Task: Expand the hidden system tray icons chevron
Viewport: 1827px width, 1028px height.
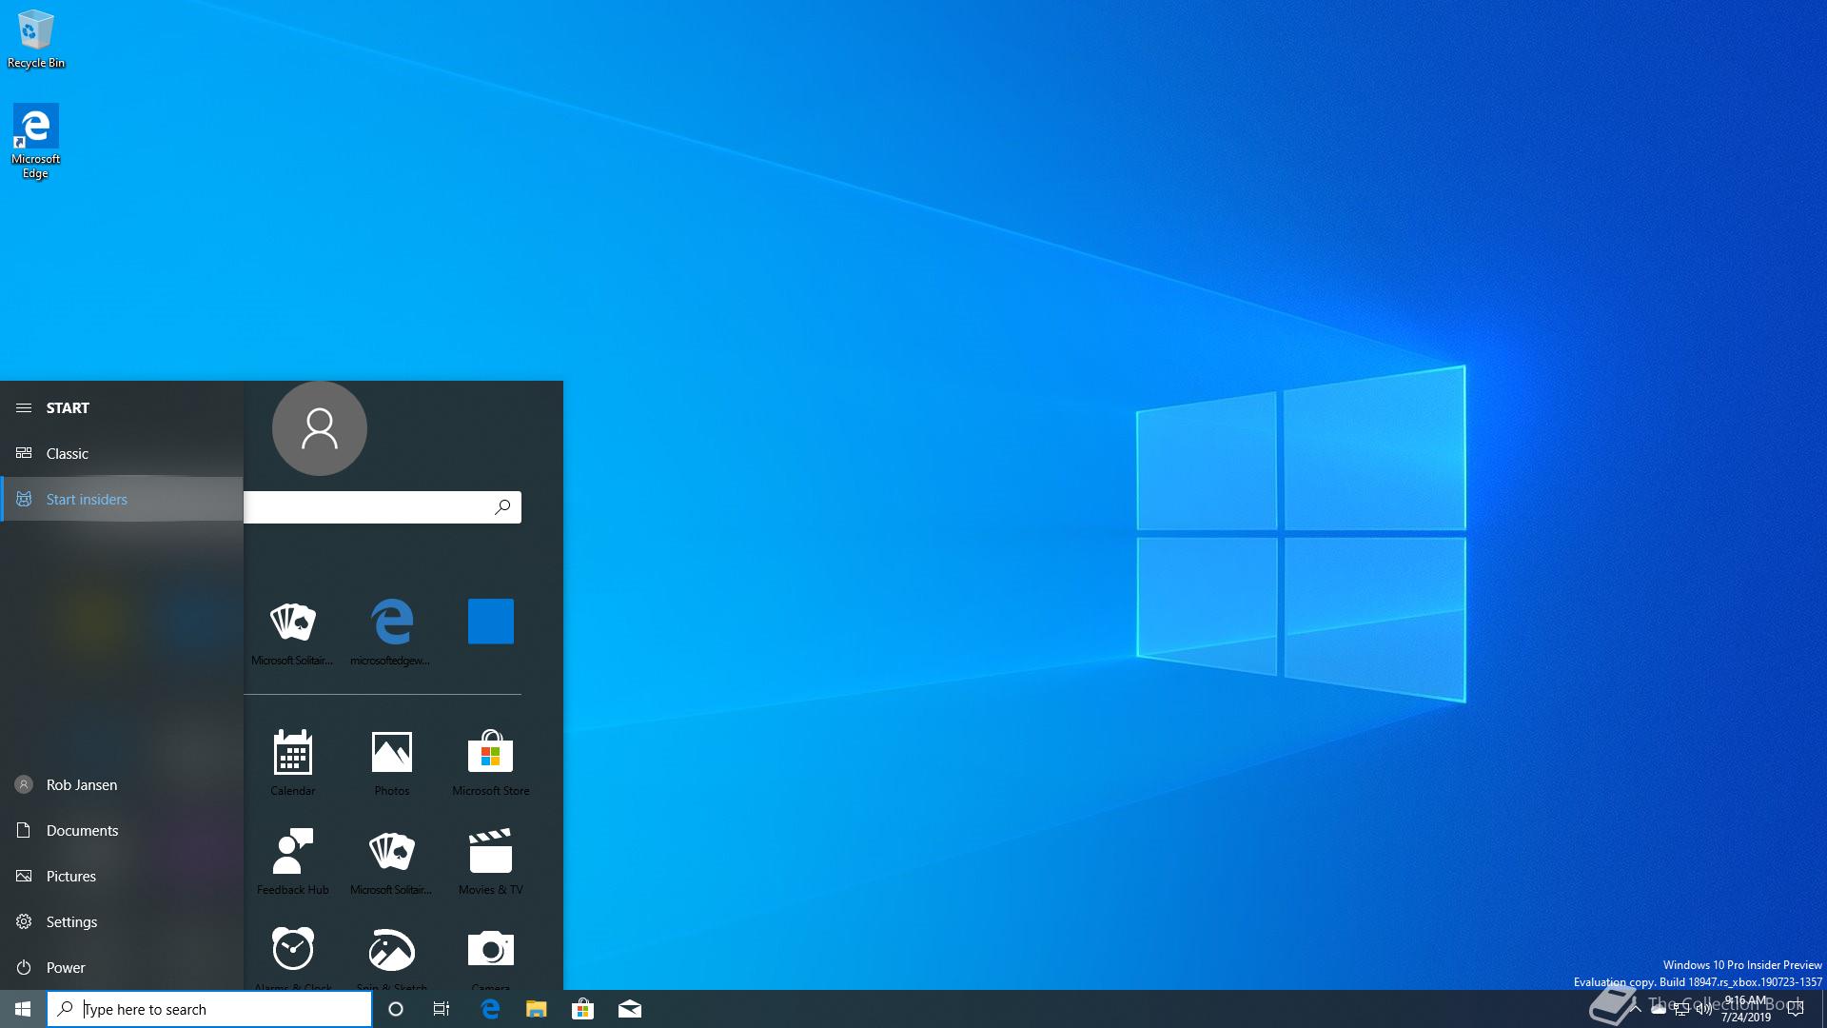Action: coord(1635,1009)
